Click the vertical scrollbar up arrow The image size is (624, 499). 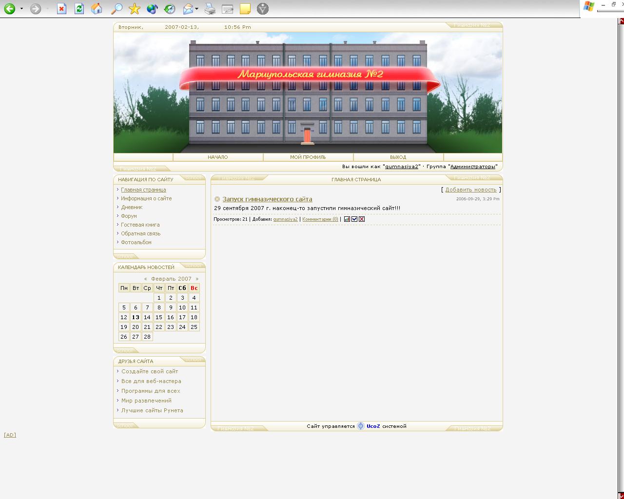click(621, 21)
